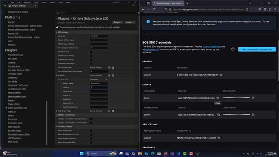Viewport: 279px width, 157px height.
Task: Toggle the Enable Social Overlay checkbox
Action: (91, 56)
